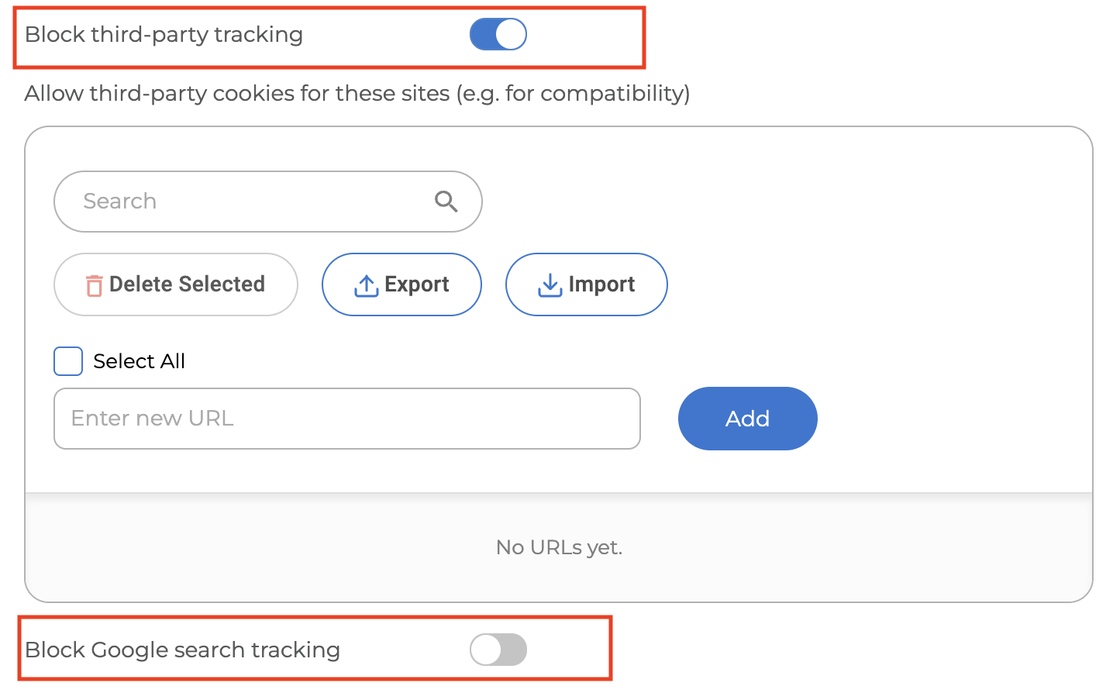Click the Block Google search tracking label
The width and height of the screenshot is (1113, 693).
(x=182, y=650)
